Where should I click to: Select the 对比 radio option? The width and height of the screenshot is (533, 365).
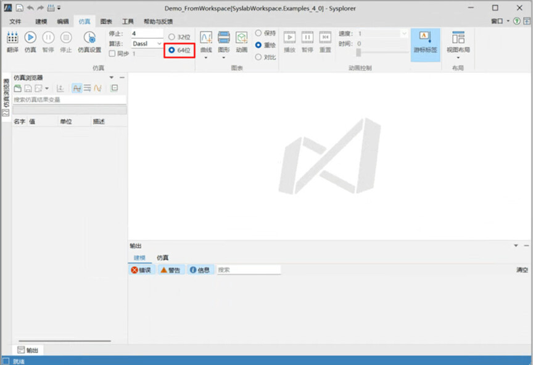[x=258, y=57]
